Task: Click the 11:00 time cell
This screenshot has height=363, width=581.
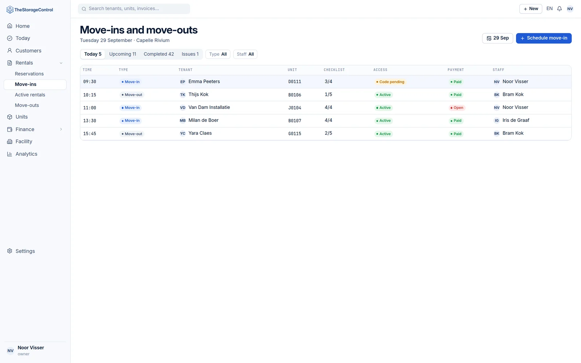Action: (90, 108)
